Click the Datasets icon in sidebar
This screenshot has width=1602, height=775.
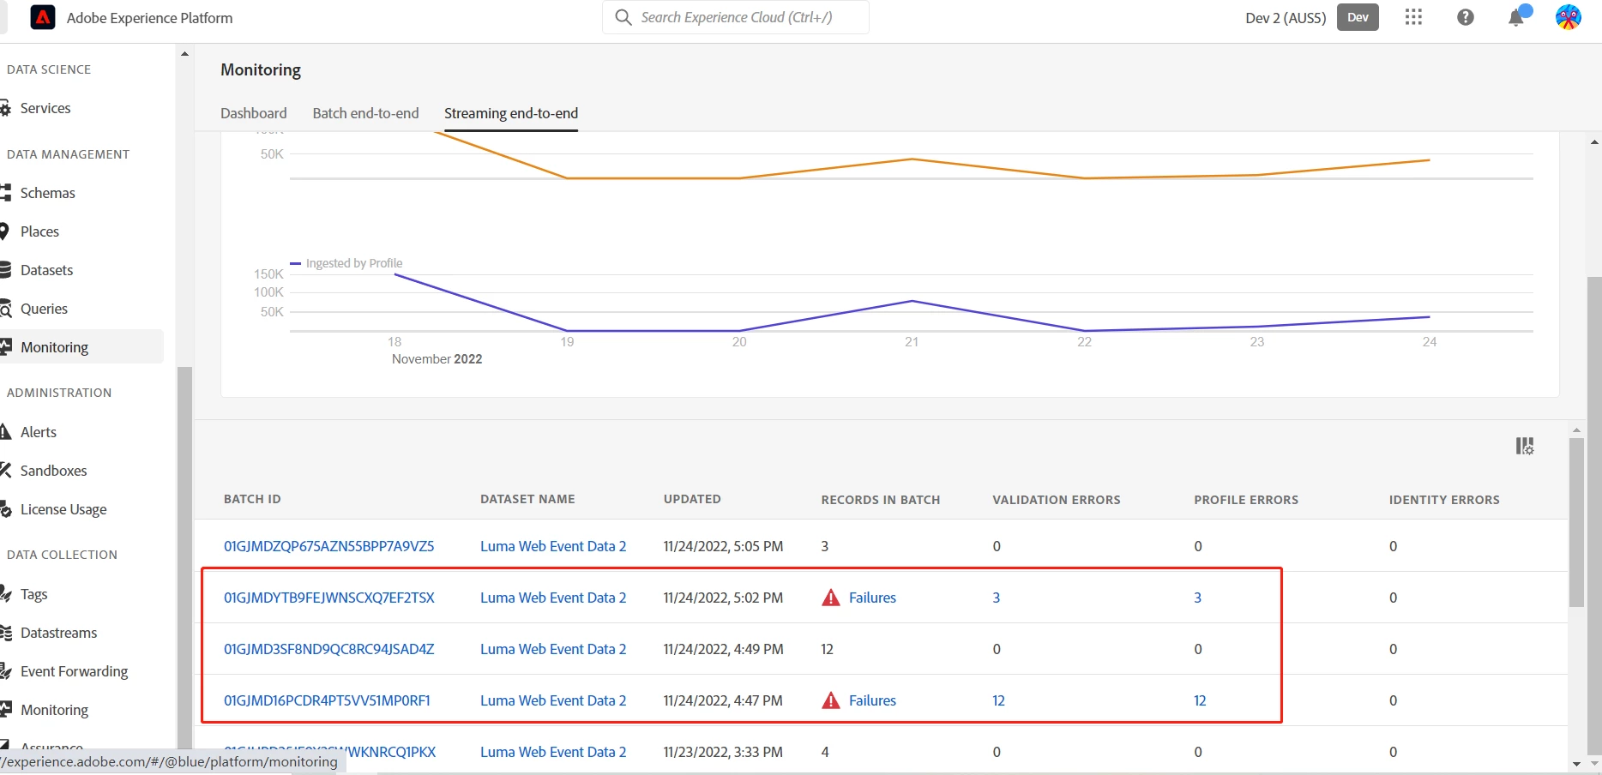[5, 270]
